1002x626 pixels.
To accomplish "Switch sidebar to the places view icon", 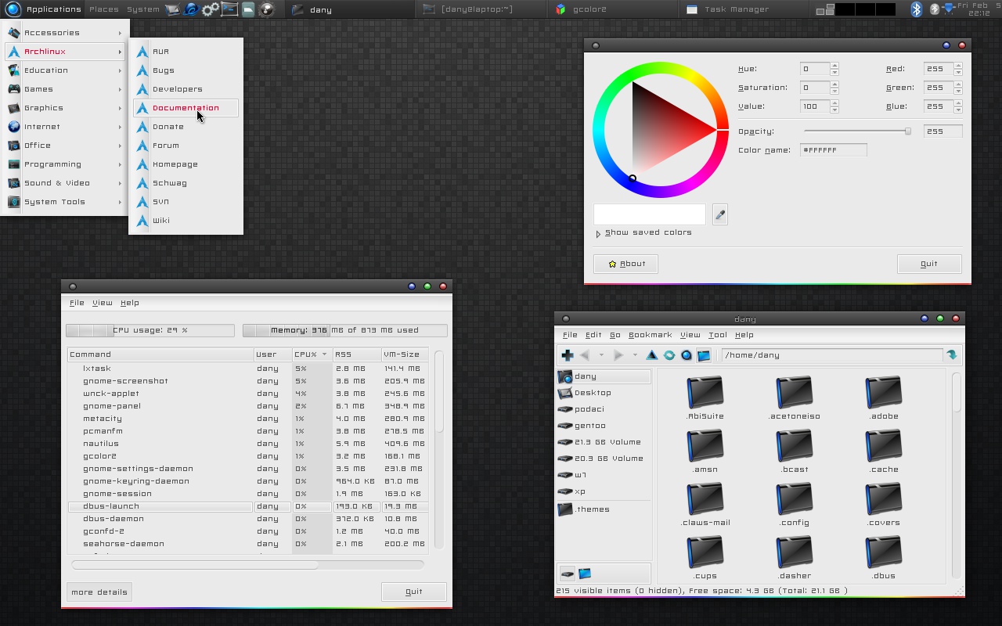I will pos(568,574).
